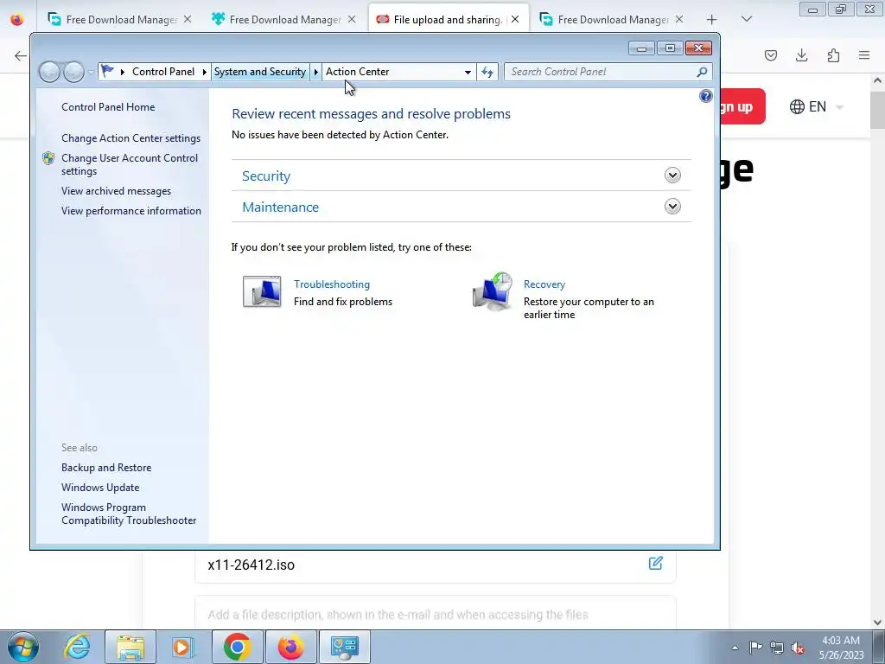Open the Windows Start orb
Image resolution: width=885 pixels, height=664 pixels.
[x=23, y=647]
